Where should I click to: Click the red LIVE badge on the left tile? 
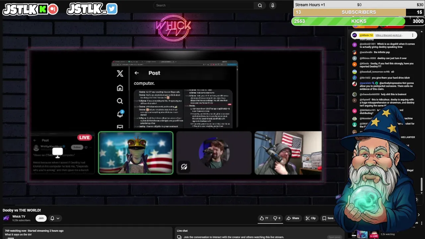tap(84, 137)
